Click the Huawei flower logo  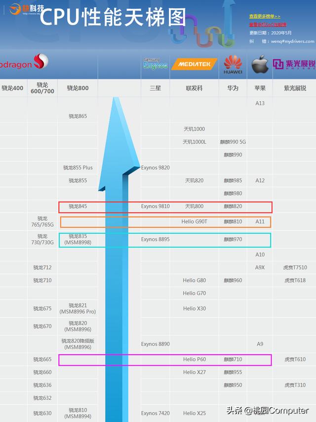[233, 65]
